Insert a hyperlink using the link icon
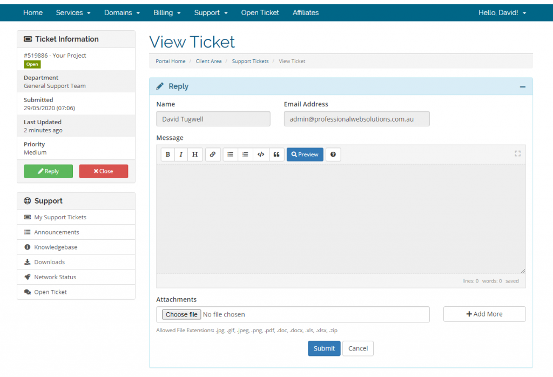This screenshot has height=377, width=553. pyautogui.click(x=213, y=154)
